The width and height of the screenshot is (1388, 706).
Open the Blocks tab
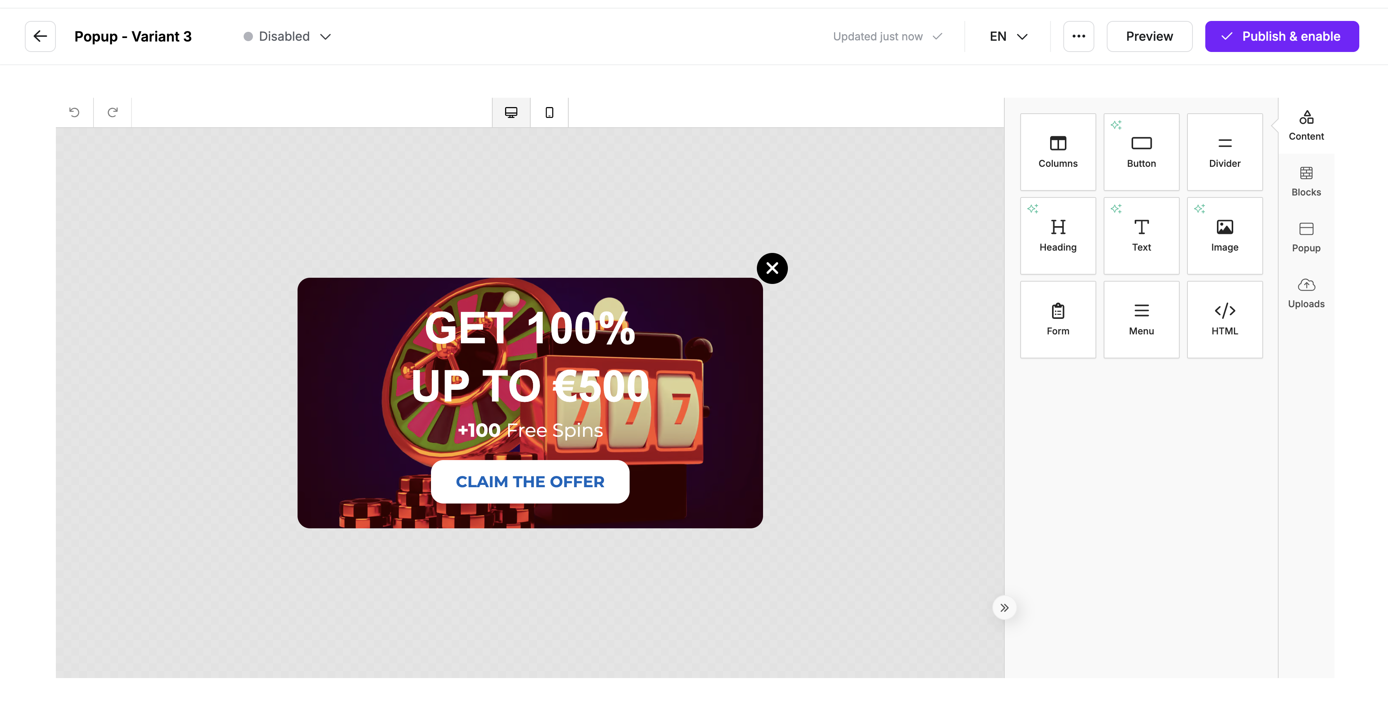(x=1305, y=181)
